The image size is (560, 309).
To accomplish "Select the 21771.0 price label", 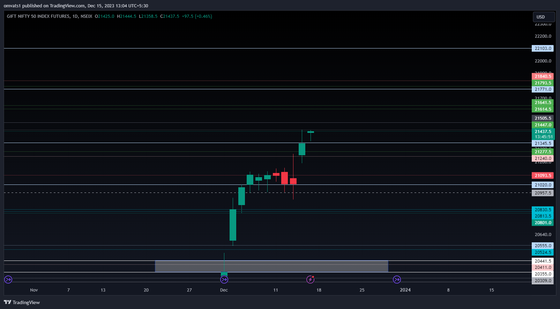I will 543,89.
